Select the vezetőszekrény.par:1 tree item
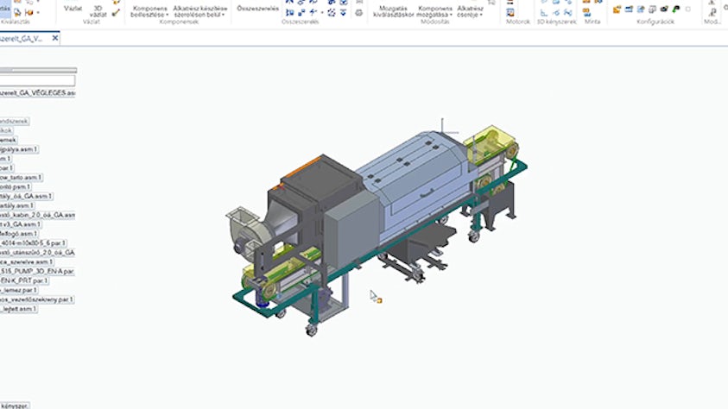This screenshot has width=728, height=409. click(x=36, y=299)
